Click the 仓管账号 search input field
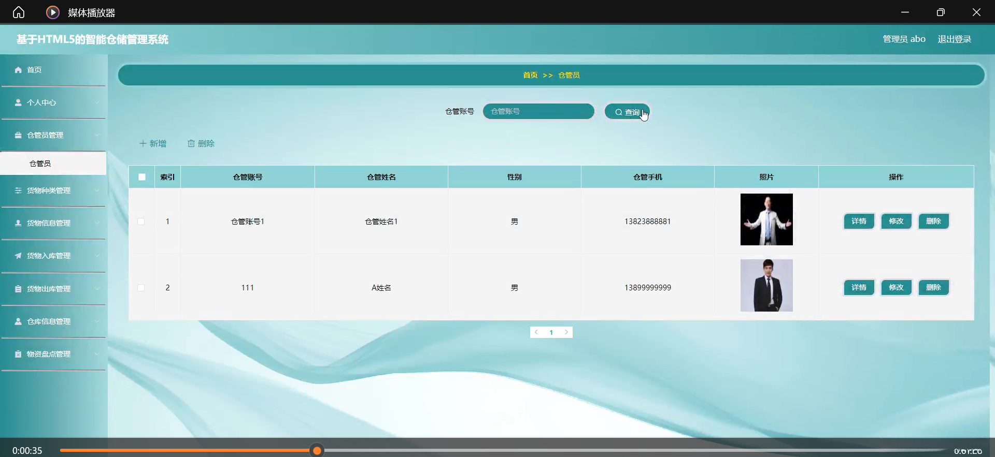The width and height of the screenshot is (995, 457). [538, 111]
